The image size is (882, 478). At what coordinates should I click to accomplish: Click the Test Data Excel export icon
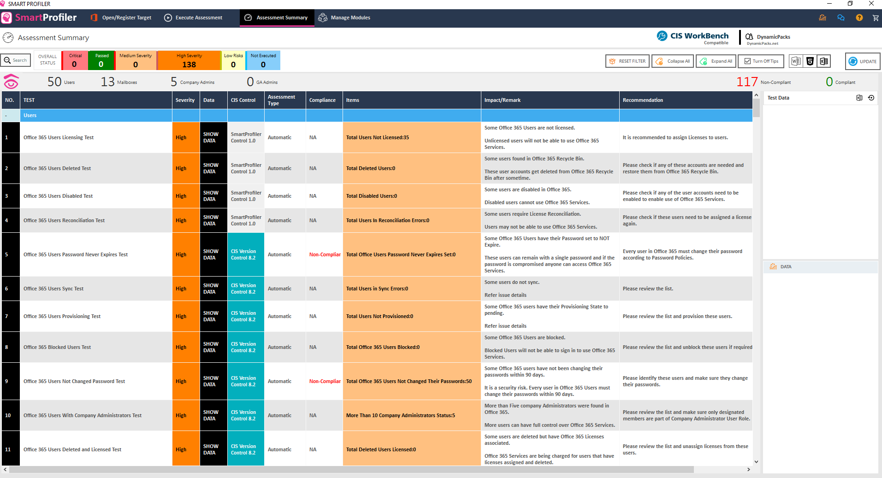point(859,98)
